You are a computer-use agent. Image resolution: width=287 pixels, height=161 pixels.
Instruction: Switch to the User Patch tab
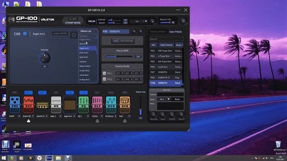pyautogui.click(x=175, y=32)
